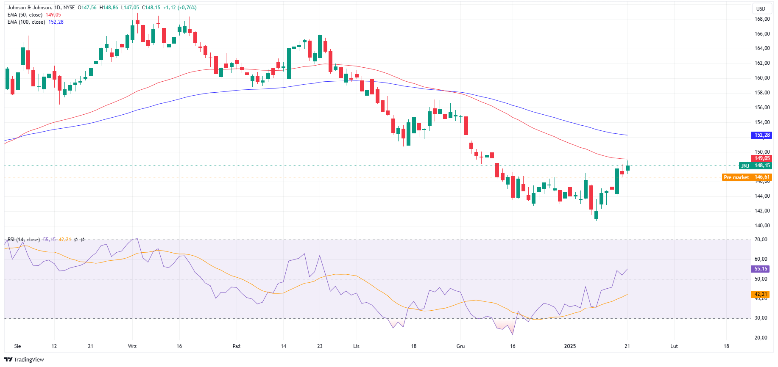This screenshot has height=367, width=778.
Task: Click the orange Pre market 146,61 tag
Action: pos(747,177)
